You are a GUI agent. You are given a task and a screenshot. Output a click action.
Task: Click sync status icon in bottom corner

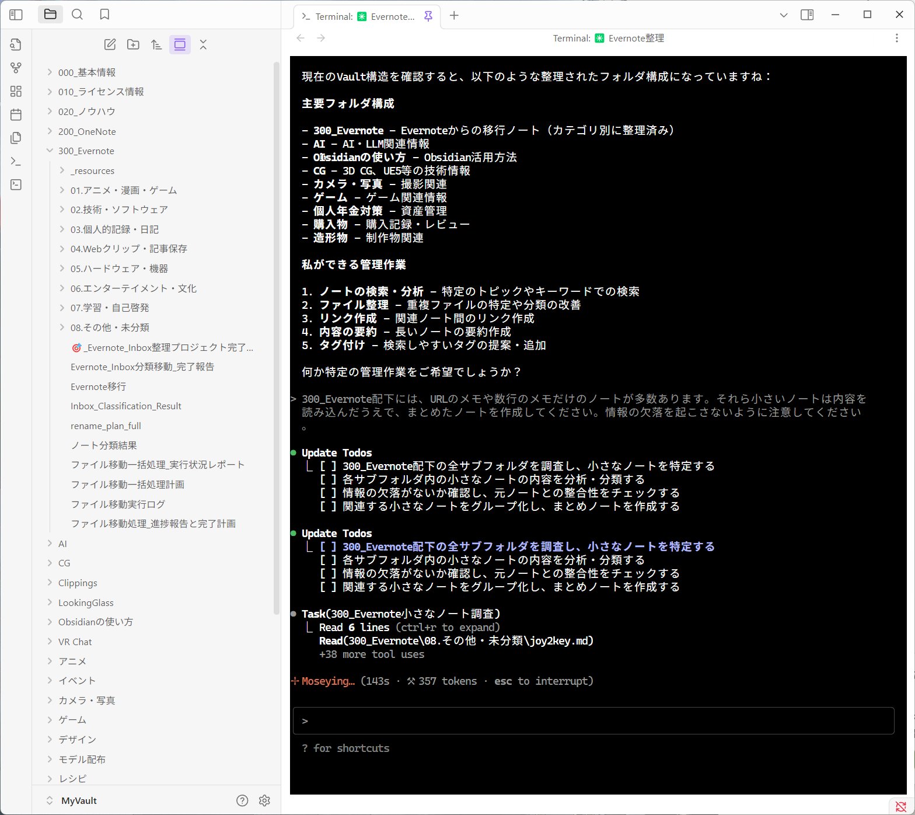(901, 806)
